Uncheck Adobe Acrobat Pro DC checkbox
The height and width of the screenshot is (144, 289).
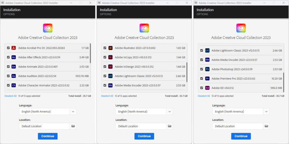pyautogui.click(x=8, y=48)
